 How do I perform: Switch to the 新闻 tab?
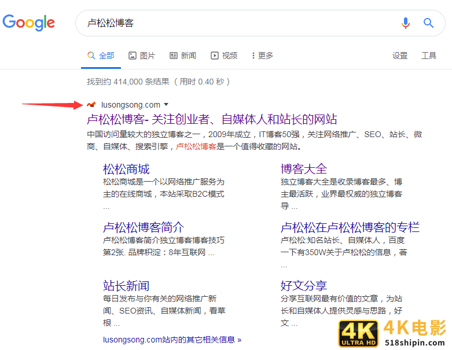[x=183, y=56]
